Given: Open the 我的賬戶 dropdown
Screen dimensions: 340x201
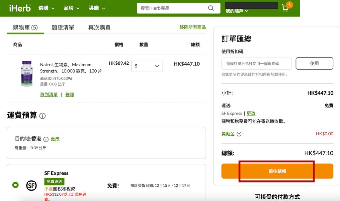Looking at the screenshot, I should coord(237,11).
